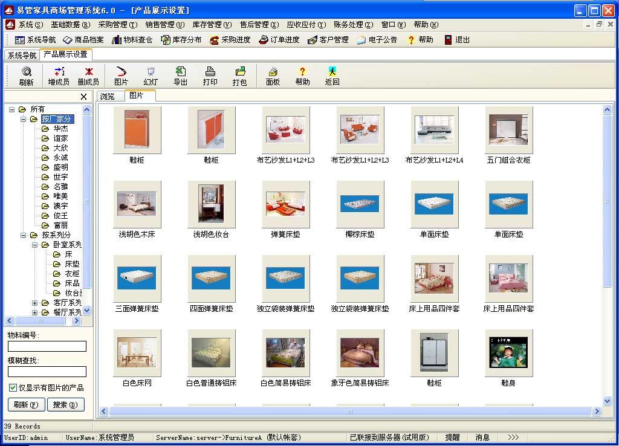The height and width of the screenshot is (446, 619).
Task: Open 采购进度 purchase progress shortcut
Action: [230, 40]
